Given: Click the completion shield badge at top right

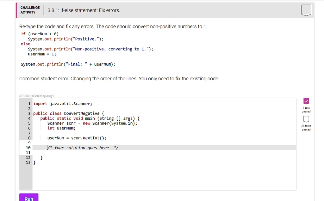Looking at the screenshot, I should (306, 10).
